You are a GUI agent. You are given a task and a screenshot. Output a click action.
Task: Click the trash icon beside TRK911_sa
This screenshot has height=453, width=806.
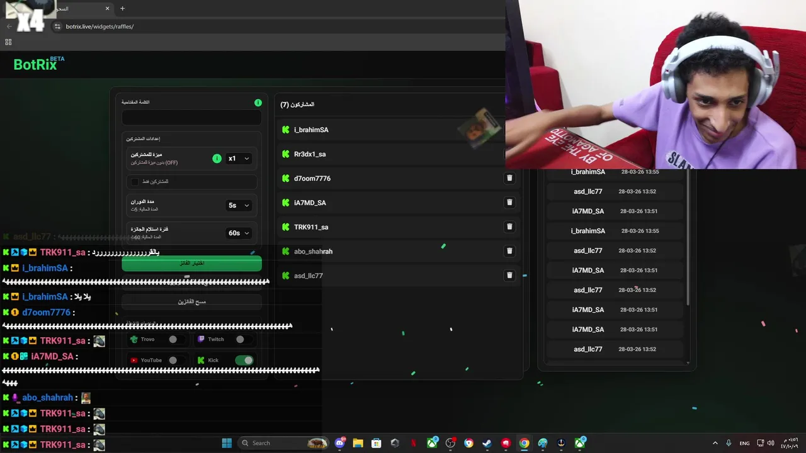509,226
